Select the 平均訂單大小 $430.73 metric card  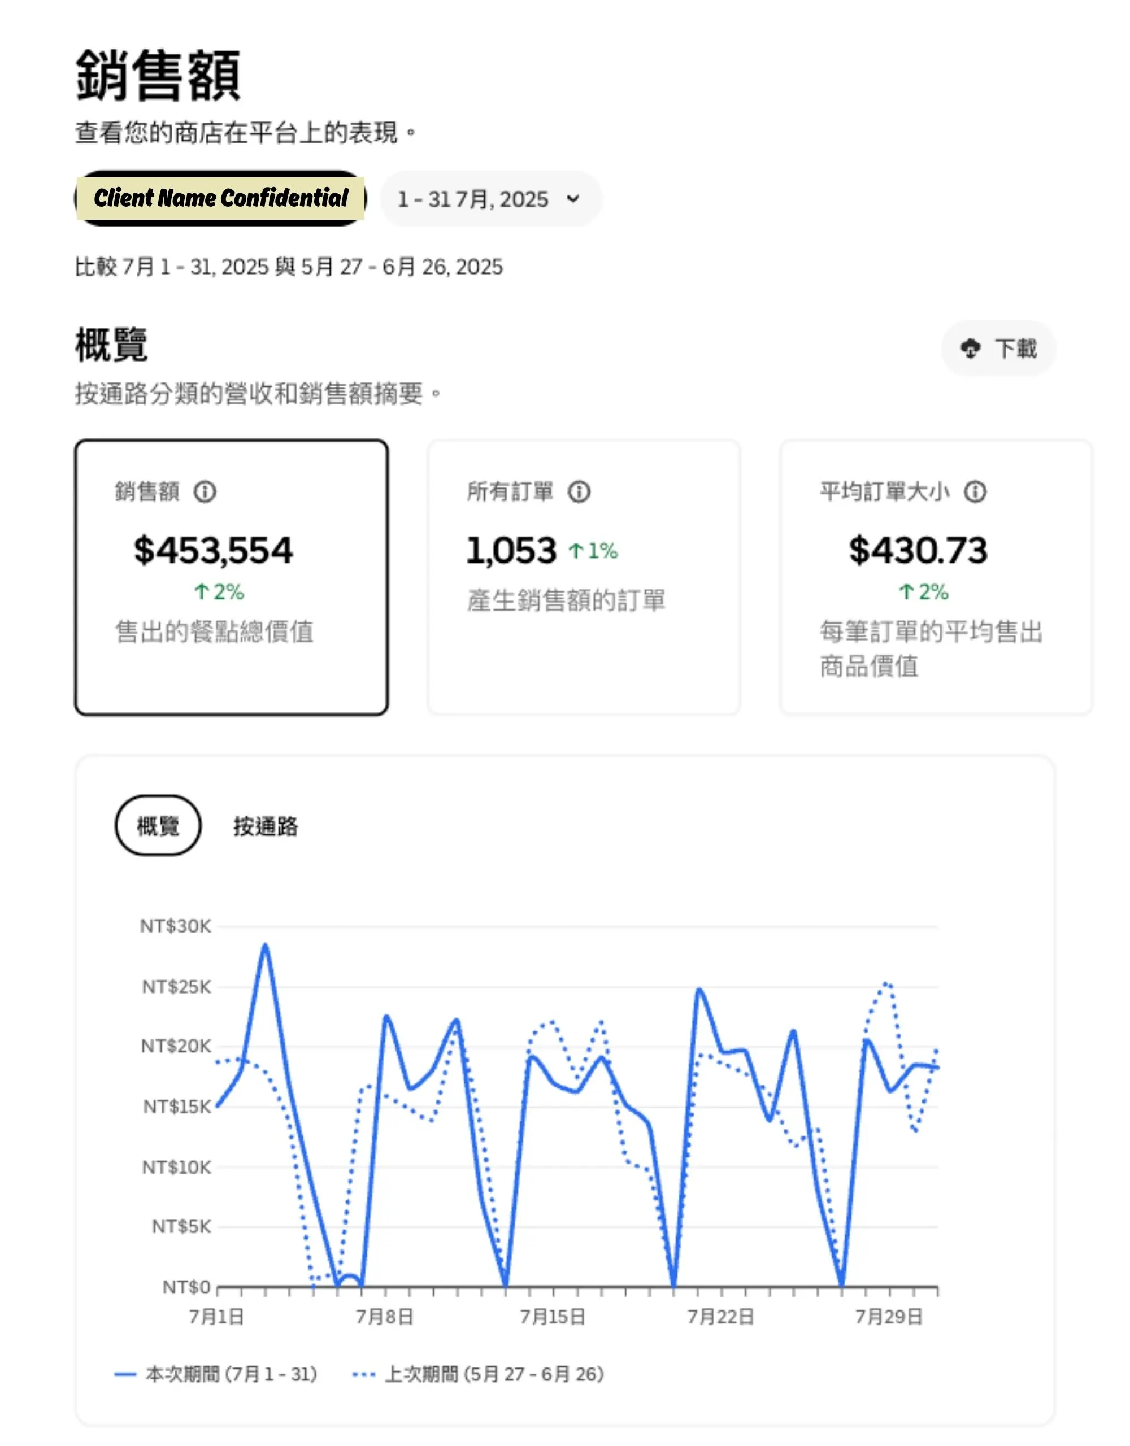click(935, 577)
